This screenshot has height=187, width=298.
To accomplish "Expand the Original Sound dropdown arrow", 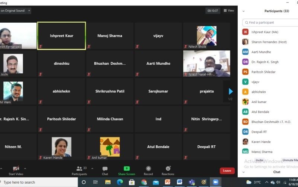I will tap(29, 11).
